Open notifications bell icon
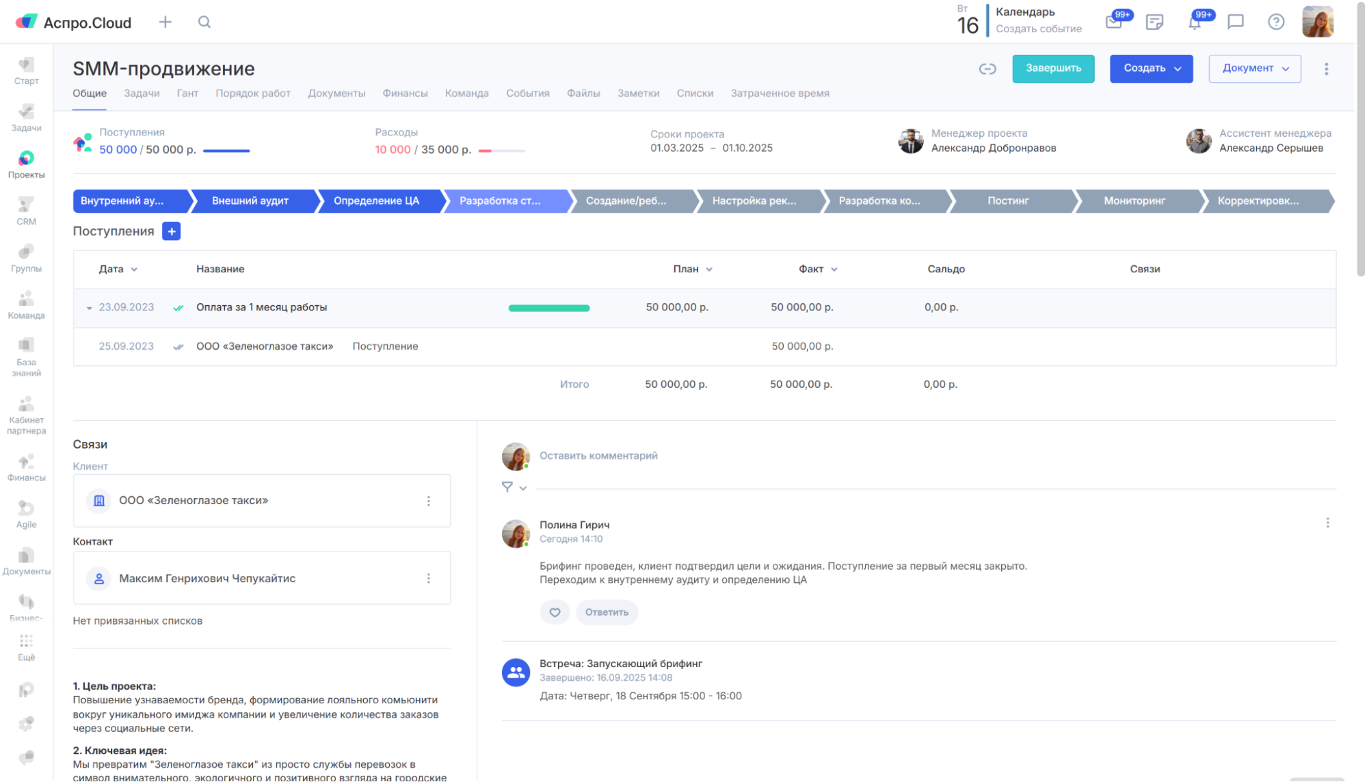 click(1194, 23)
